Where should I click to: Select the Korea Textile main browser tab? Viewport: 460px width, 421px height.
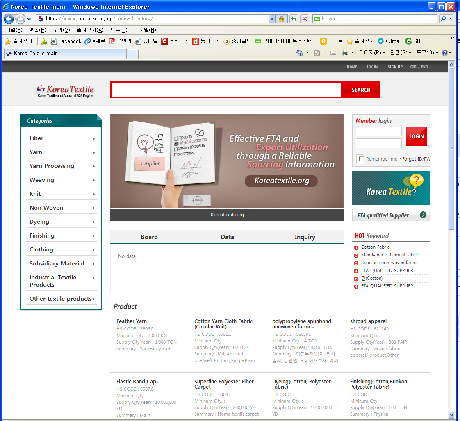65,53
